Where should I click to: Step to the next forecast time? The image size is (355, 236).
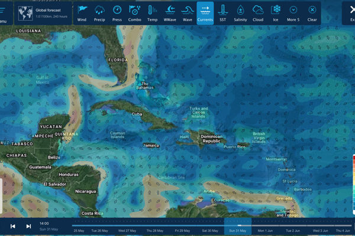pos(28,226)
